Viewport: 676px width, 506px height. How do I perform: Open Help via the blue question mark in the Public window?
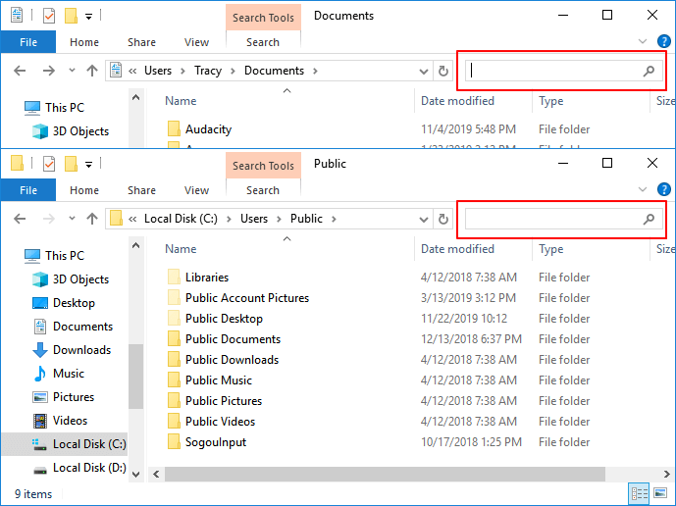(x=664, y=188)
